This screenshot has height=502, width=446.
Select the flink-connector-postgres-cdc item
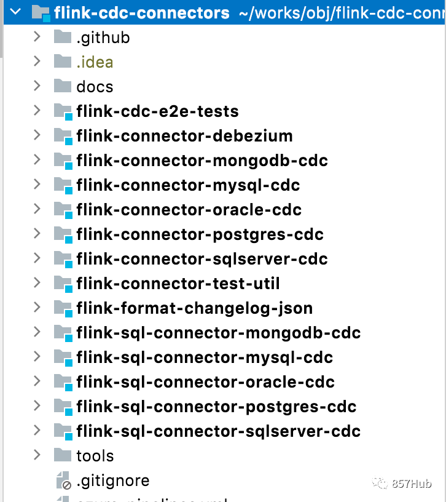click(x=200, y=234)
